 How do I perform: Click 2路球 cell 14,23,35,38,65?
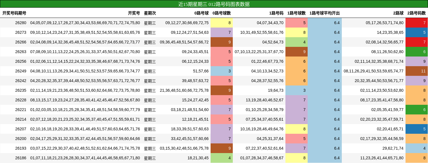(390, 32)
